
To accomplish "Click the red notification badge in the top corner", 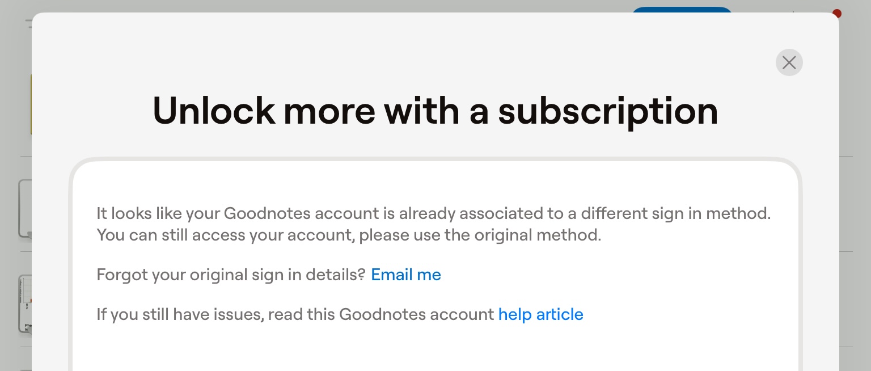I will point(836,12).
